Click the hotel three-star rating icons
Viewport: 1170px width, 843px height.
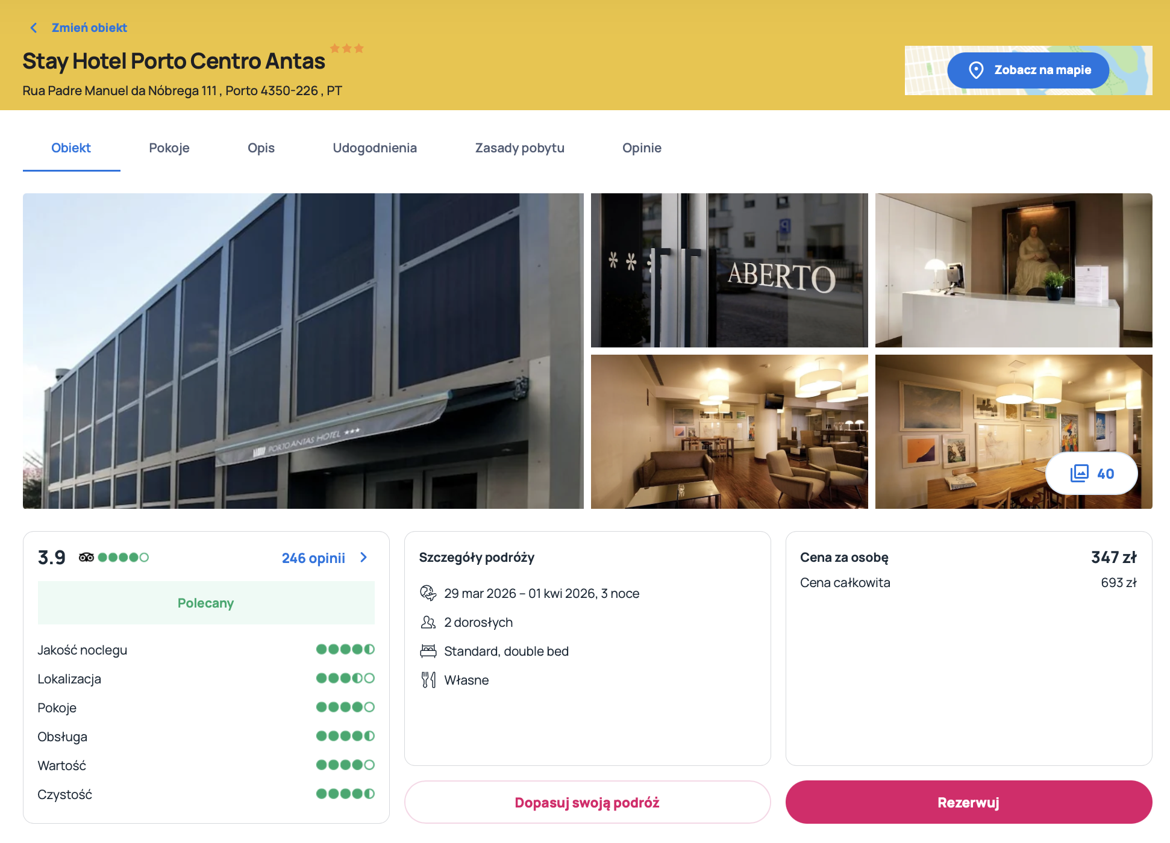(346, 48)
